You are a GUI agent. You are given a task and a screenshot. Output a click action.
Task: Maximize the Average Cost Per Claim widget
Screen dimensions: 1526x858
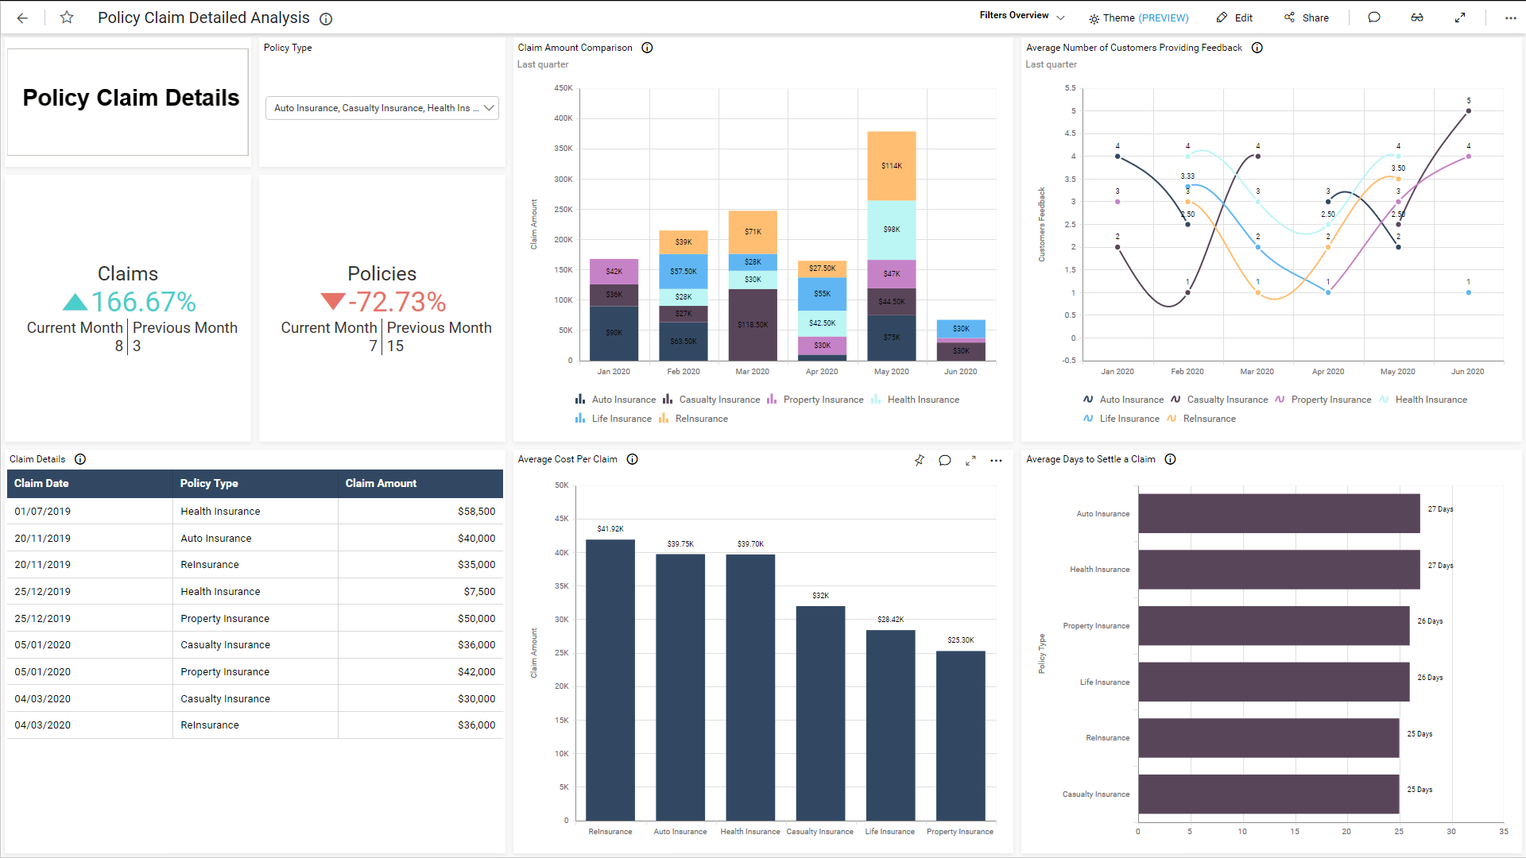tap(970, 460)
